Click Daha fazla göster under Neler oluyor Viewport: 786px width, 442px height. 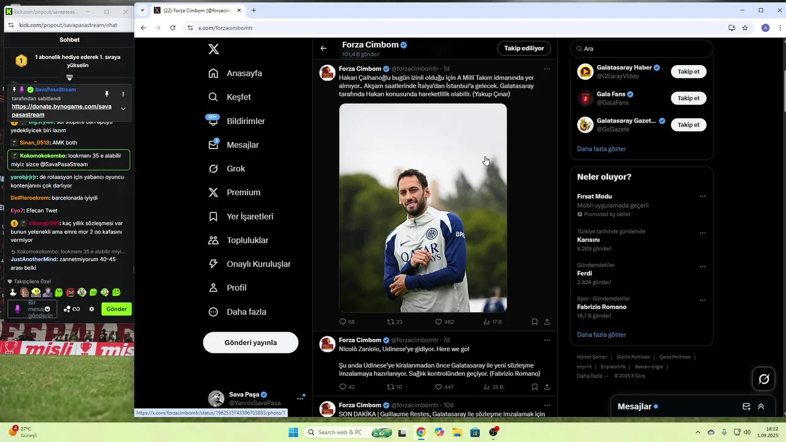601,335
